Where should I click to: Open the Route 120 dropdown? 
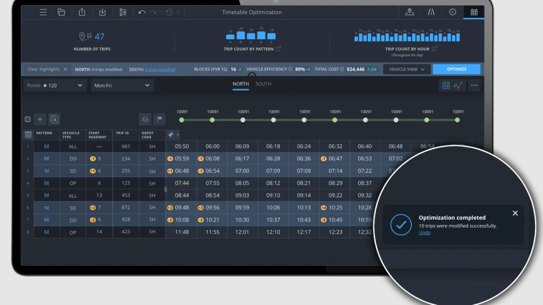(x=55, y=85)
